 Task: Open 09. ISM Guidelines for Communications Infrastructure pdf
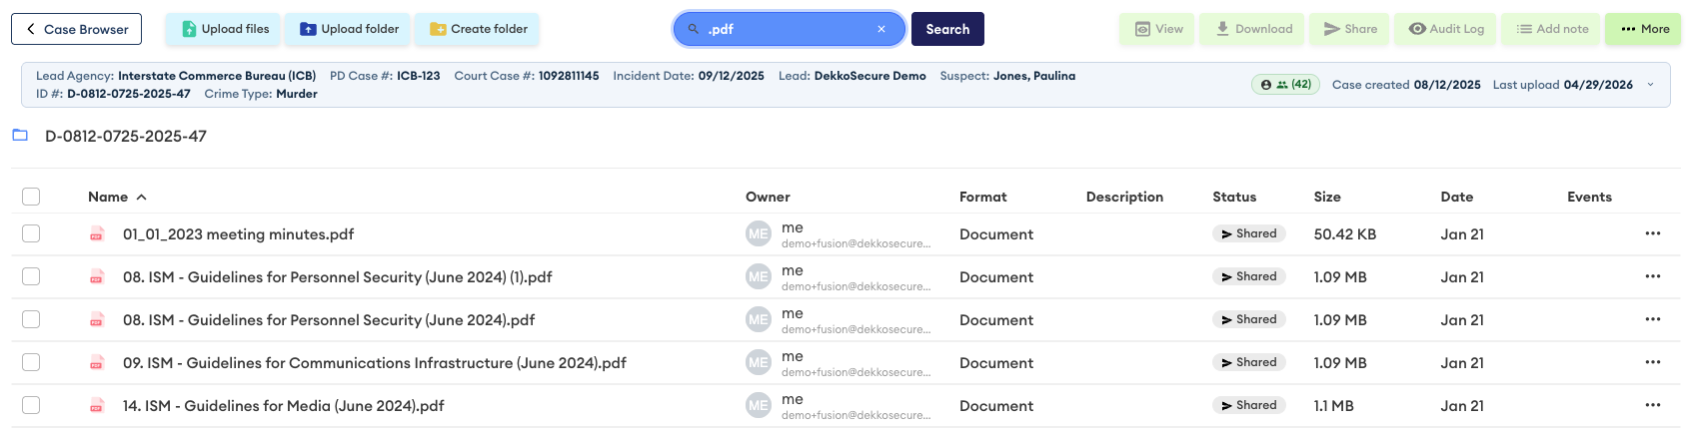(375, 363)
